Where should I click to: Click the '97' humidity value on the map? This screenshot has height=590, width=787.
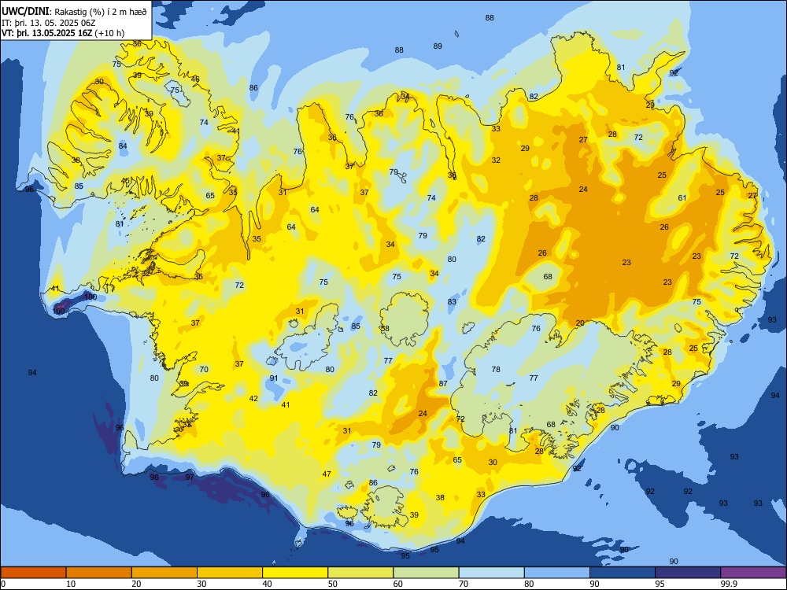click(189, 478)
